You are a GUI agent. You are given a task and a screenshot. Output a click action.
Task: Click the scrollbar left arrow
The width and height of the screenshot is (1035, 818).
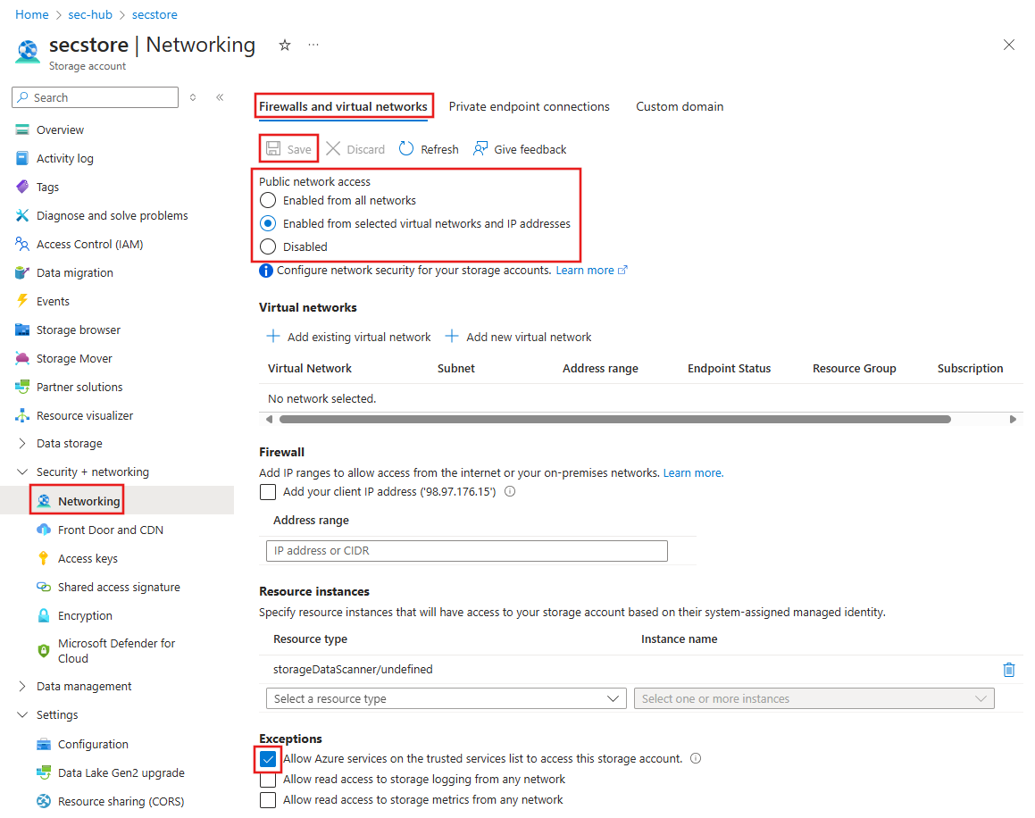click(x=269, y=419)
